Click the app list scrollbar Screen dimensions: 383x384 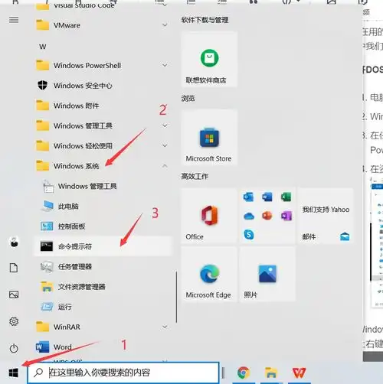(x=176, y=297)
